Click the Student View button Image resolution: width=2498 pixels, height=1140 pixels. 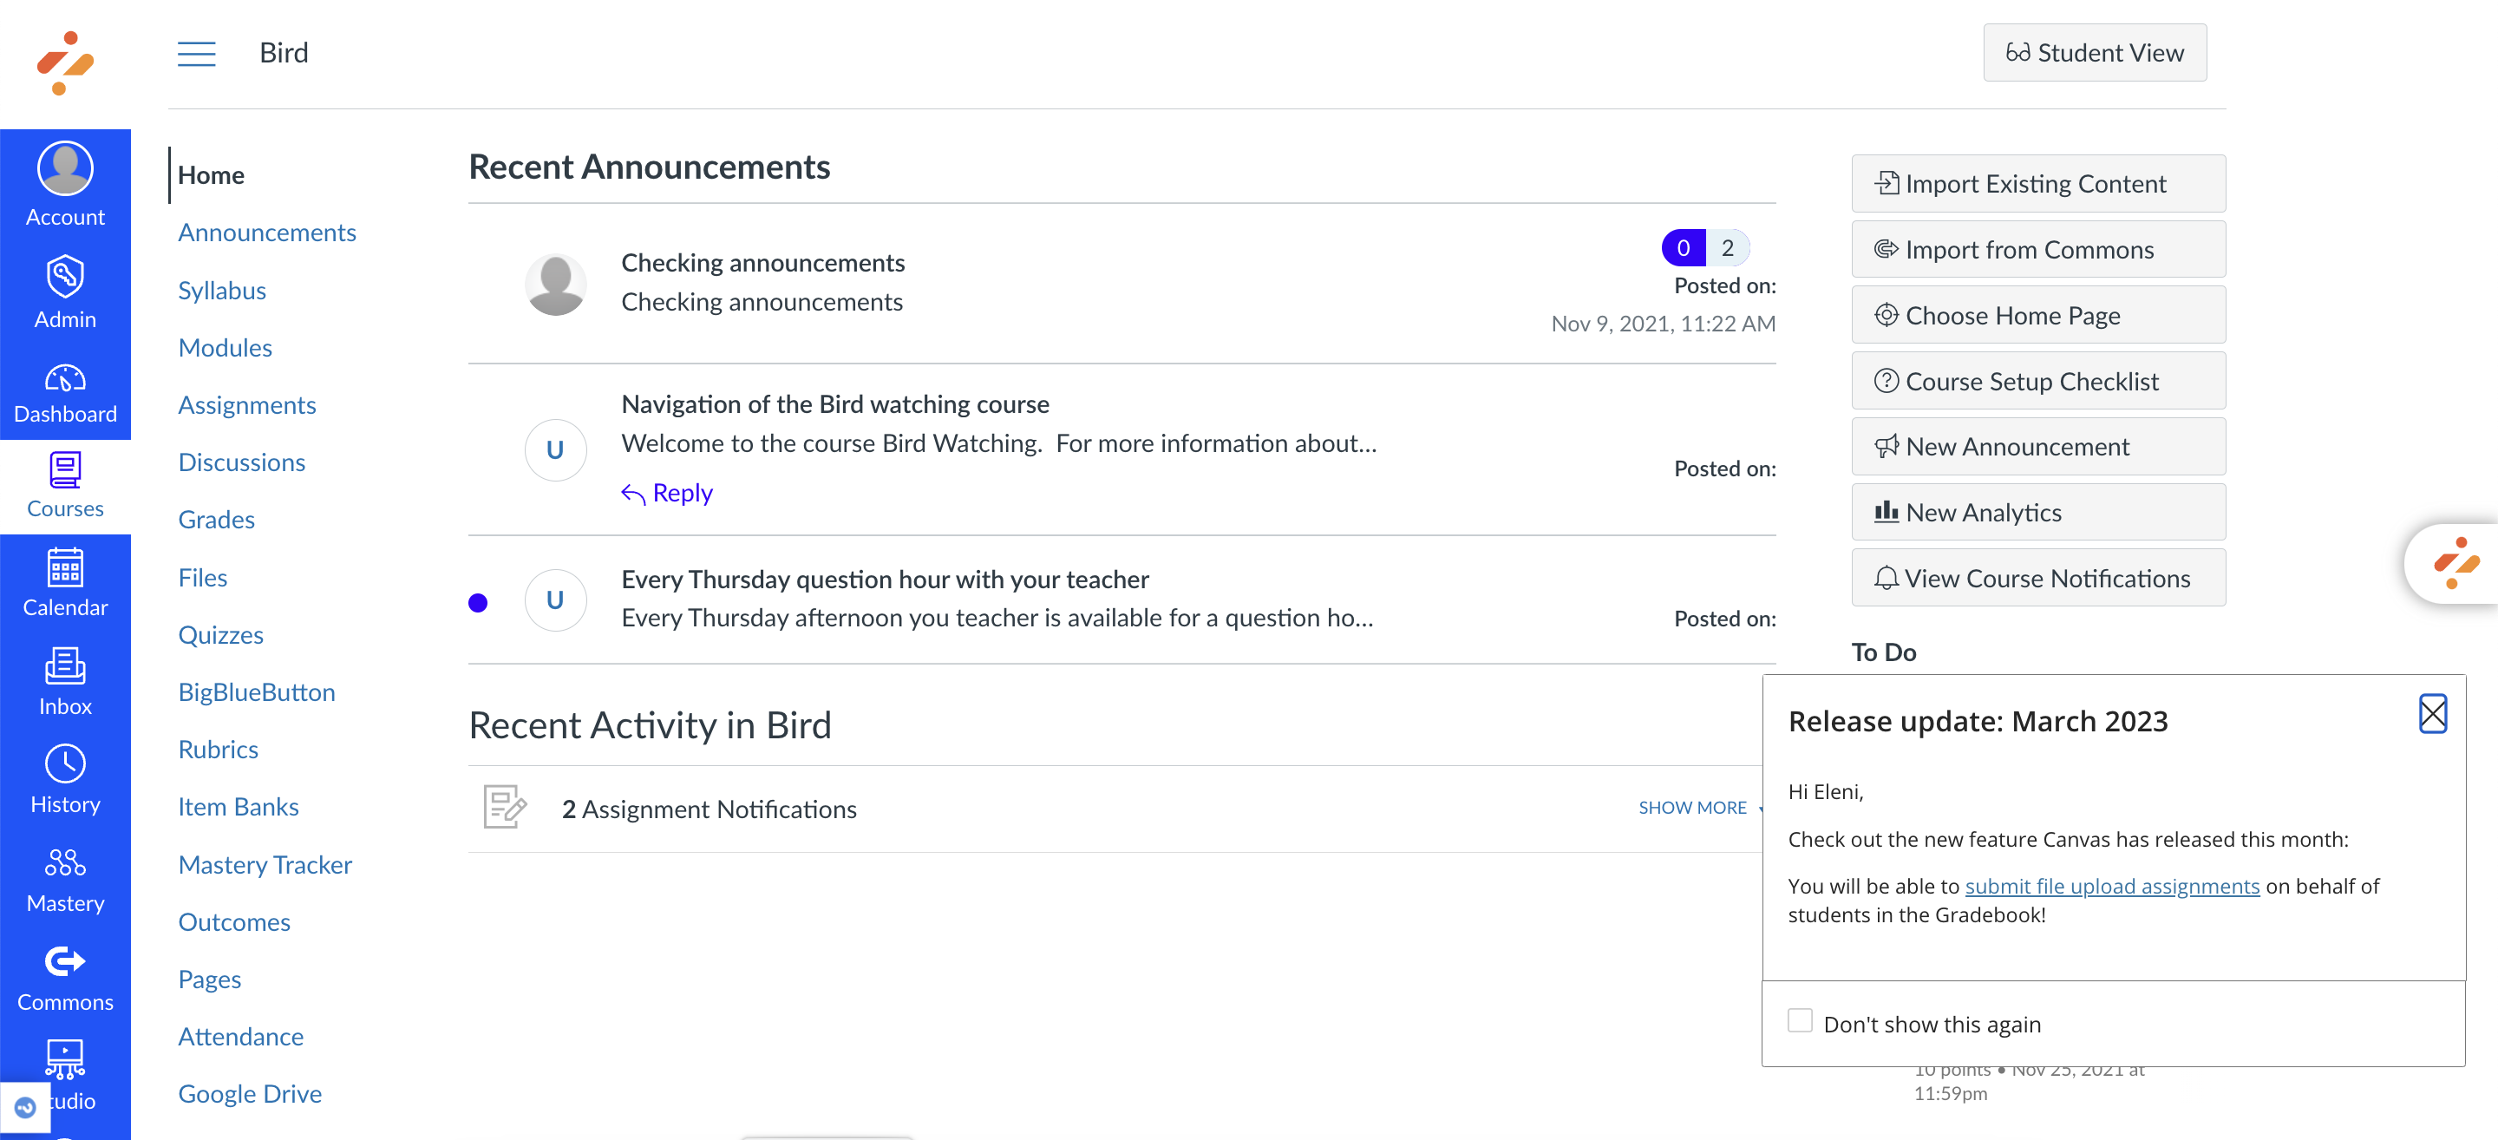pyautogui.click(x=2094, y=54)
